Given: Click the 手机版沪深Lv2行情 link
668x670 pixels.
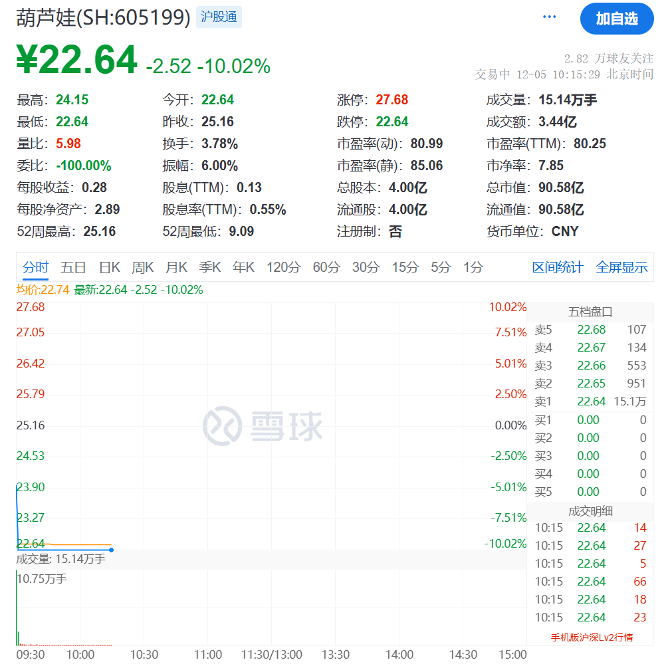Looking at the screenshot, I should click(592, 637).
